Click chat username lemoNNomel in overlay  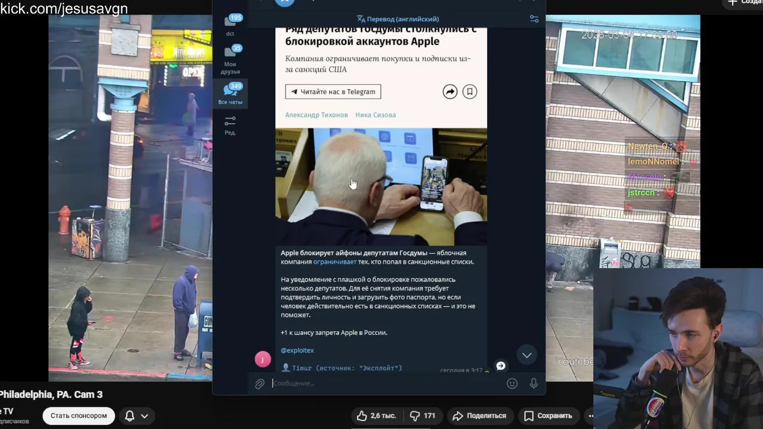tap(653, 161)
